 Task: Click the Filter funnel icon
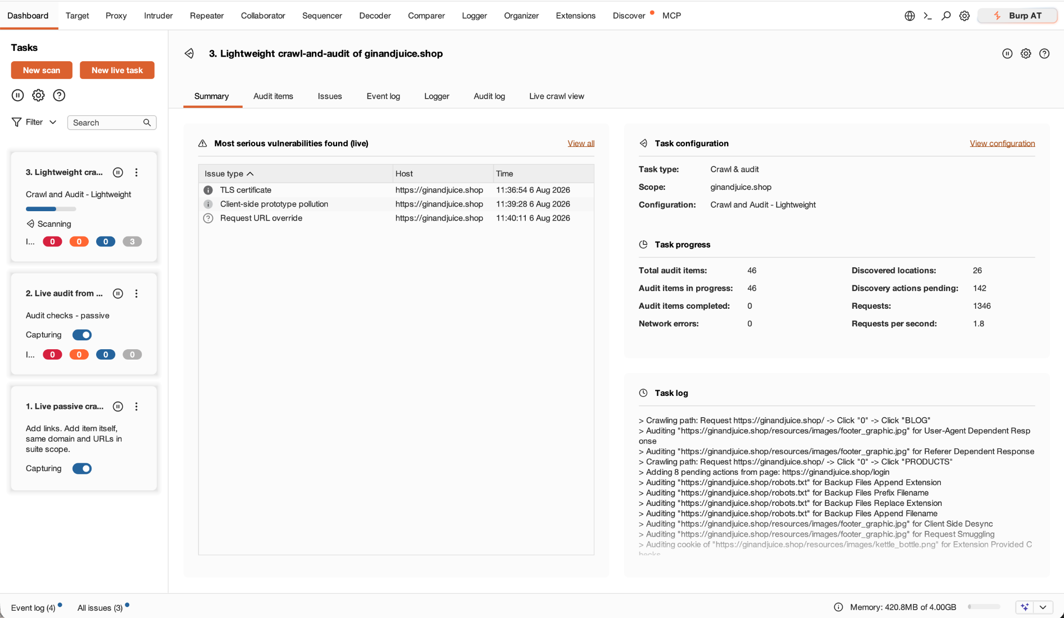[x=17, y=122]
